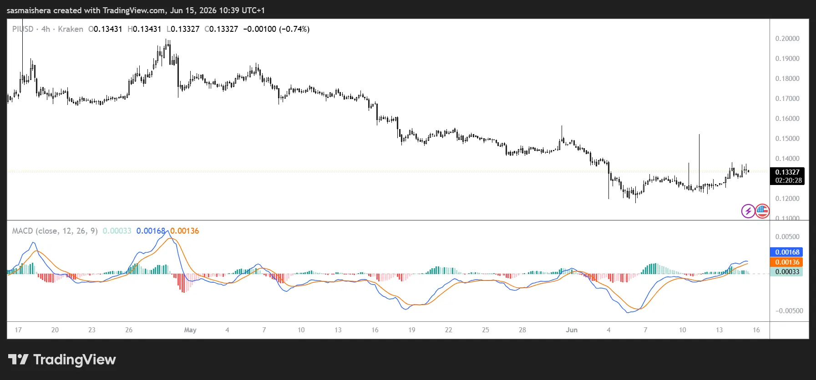Click the signal line legend value 0.00136
This screenshot has width=816, height=380.
[185, 231]
